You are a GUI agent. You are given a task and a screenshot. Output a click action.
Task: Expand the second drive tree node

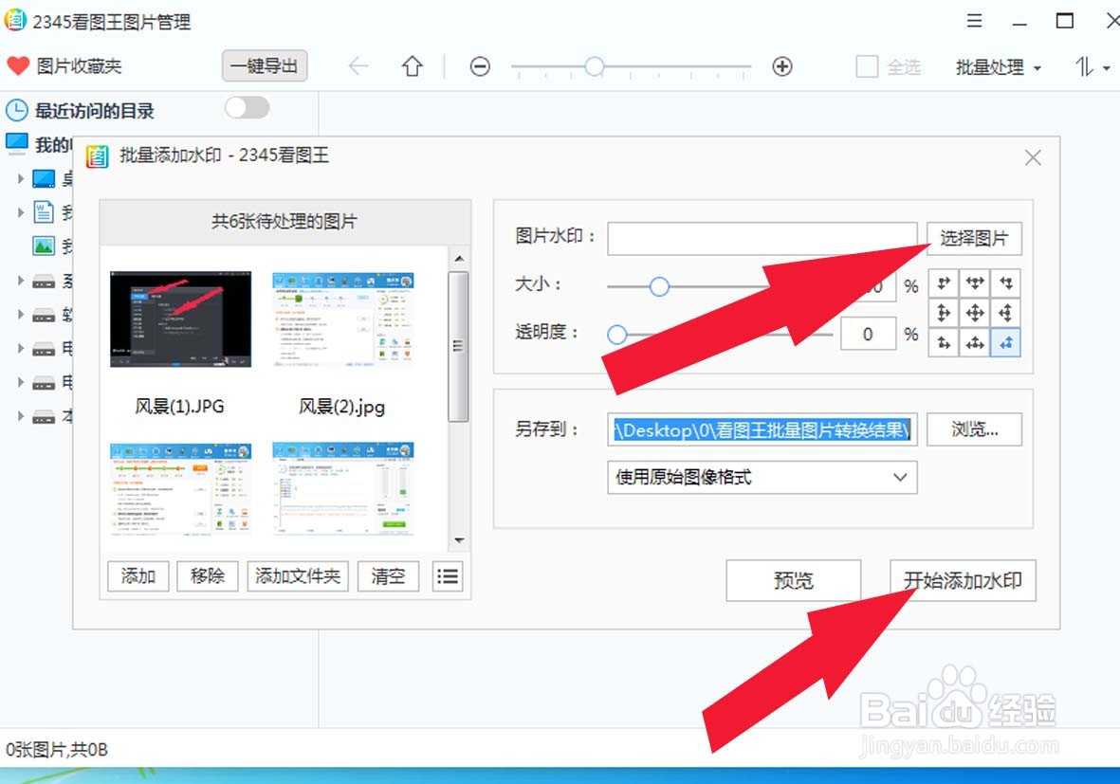21,314
